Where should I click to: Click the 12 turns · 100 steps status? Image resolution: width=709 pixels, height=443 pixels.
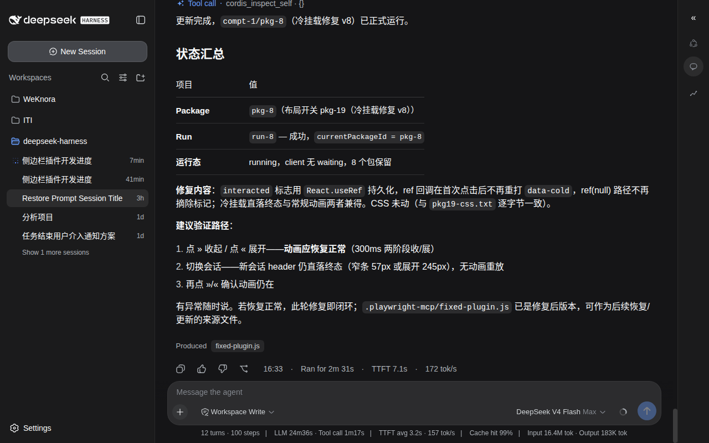[x=230, y=433]
